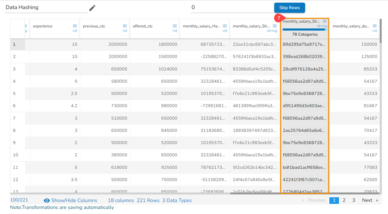Click the pencil edit icon beside Data Hashing
Screen dimensions: 388x214
(x=92, y=8)
